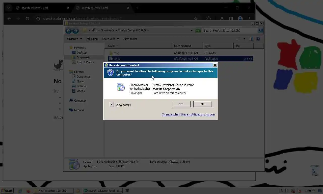The height and width of the screenshot is (194, 323).
Task: Click the Chrome side panel icon
Action: [x=231, y=19]
